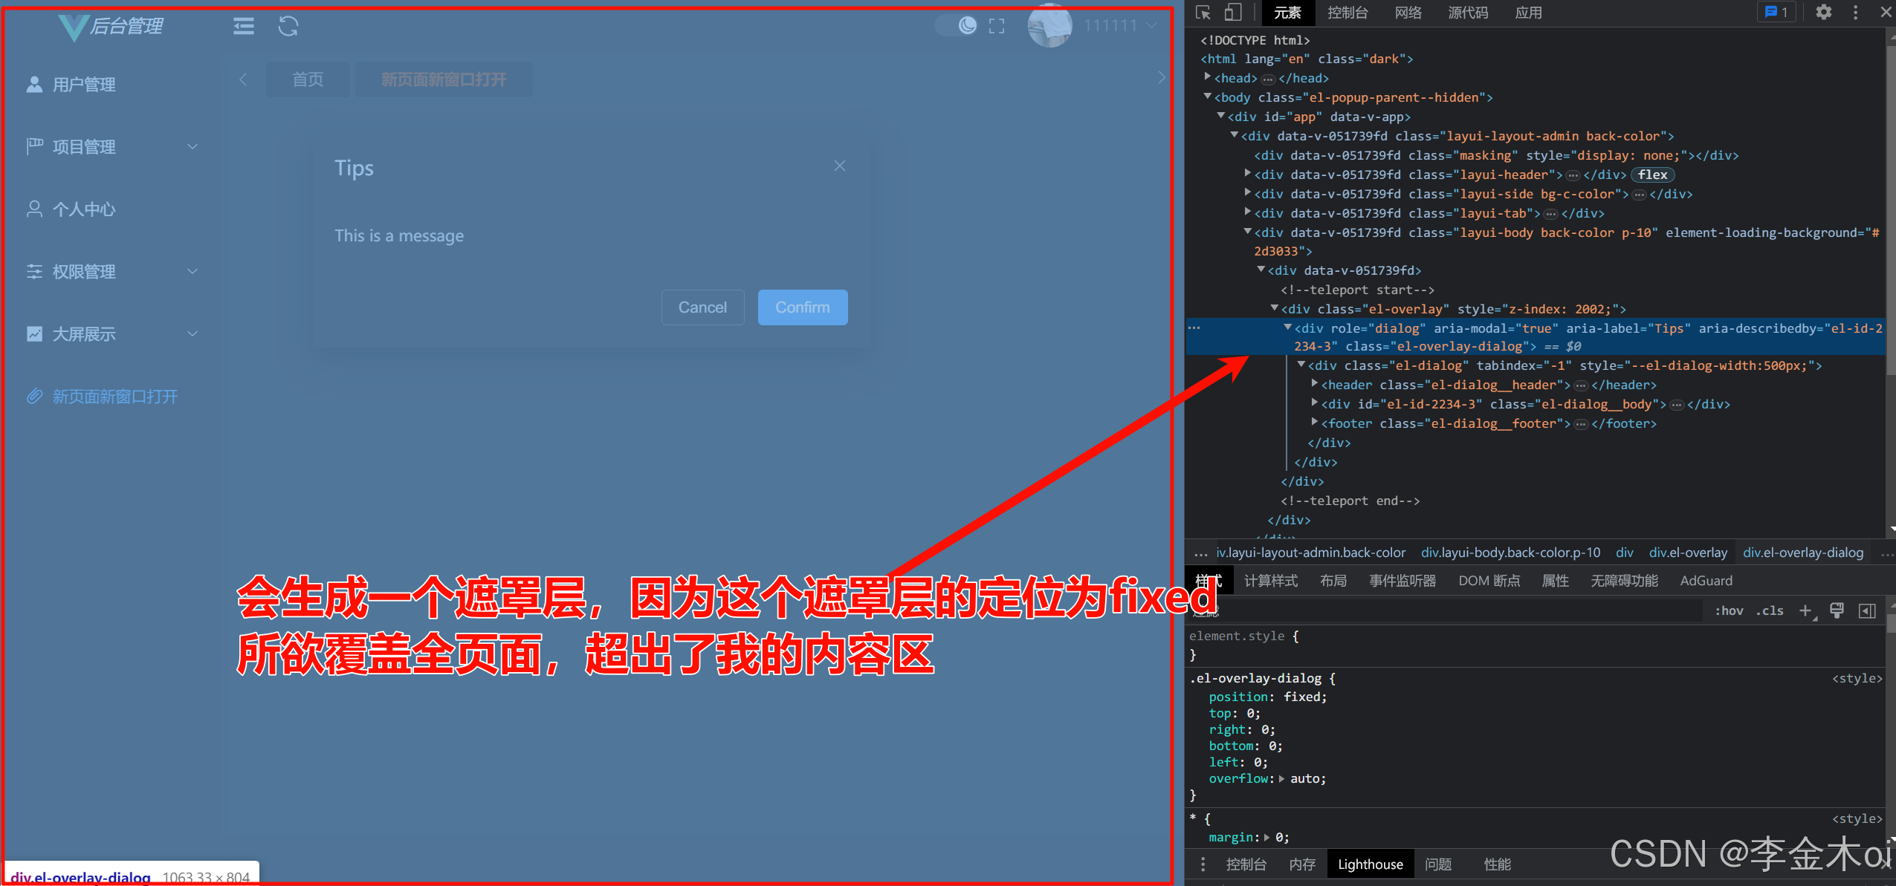This screenshot has width=1896, height=886.
Task: Click the new style rule plus icon
Action: click(x=1805, y=610)
